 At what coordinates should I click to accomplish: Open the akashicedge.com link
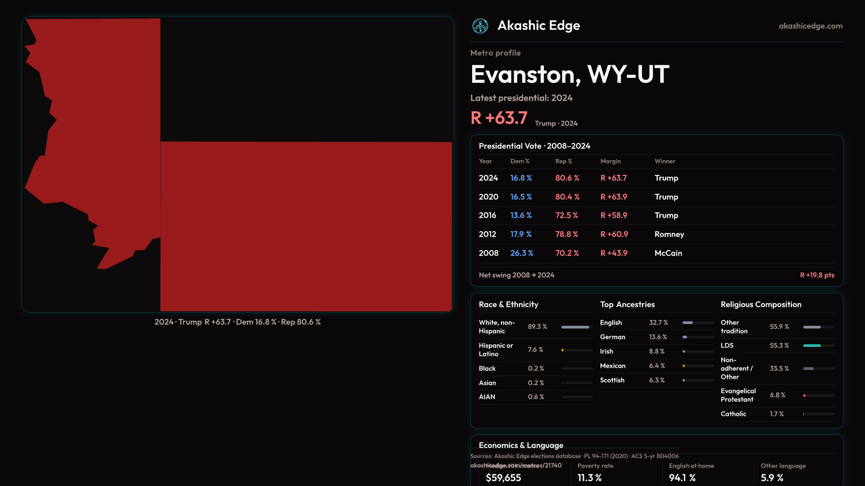point(810,26)
